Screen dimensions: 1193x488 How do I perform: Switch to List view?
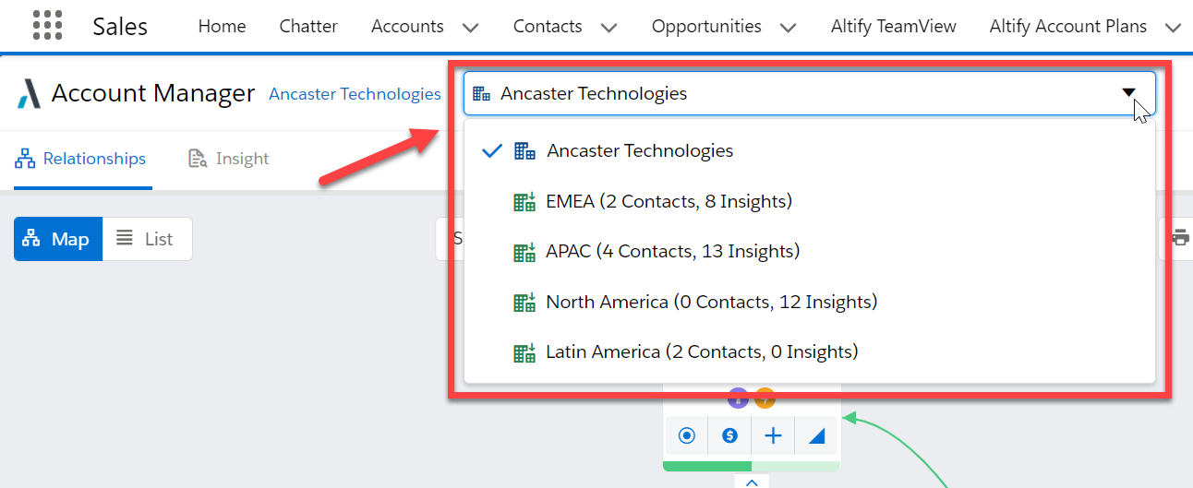(x=147, y=239)
